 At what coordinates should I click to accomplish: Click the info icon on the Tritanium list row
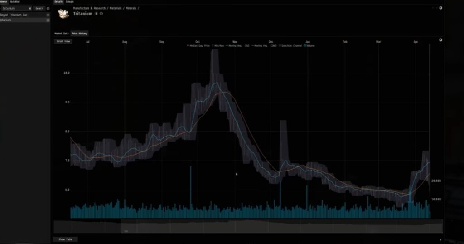[48, 20]
